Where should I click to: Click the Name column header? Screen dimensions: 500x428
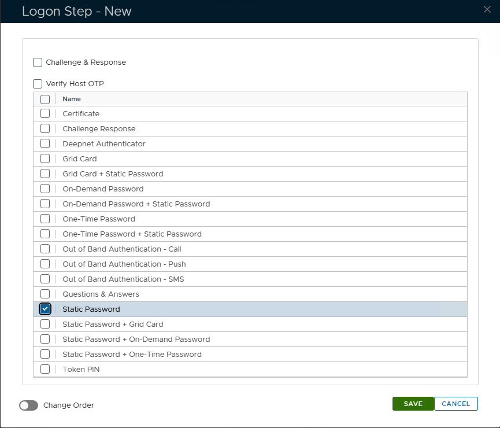click(72, 99)
